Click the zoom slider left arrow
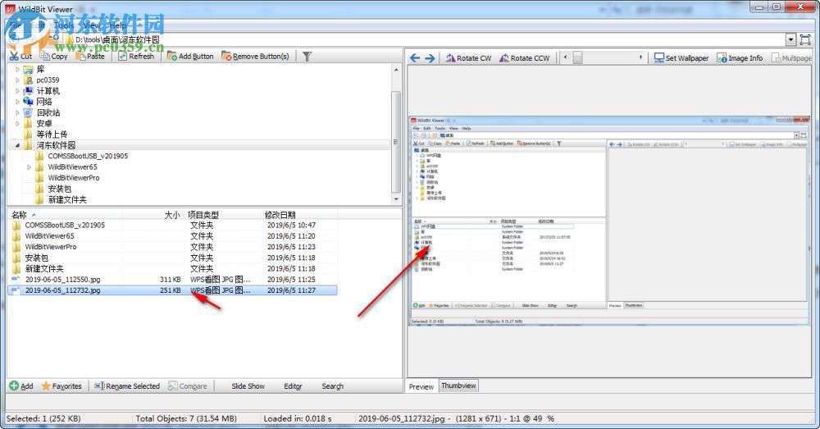The image size is (820, 429). [x=565, y=57]
